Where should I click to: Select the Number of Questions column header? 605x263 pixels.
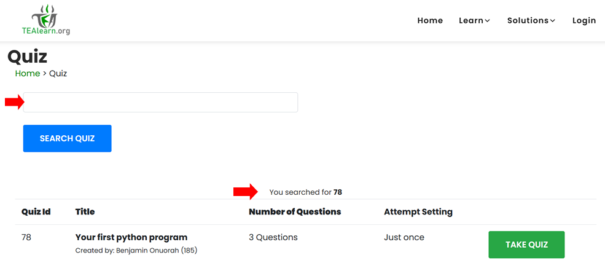click(295, 212)
